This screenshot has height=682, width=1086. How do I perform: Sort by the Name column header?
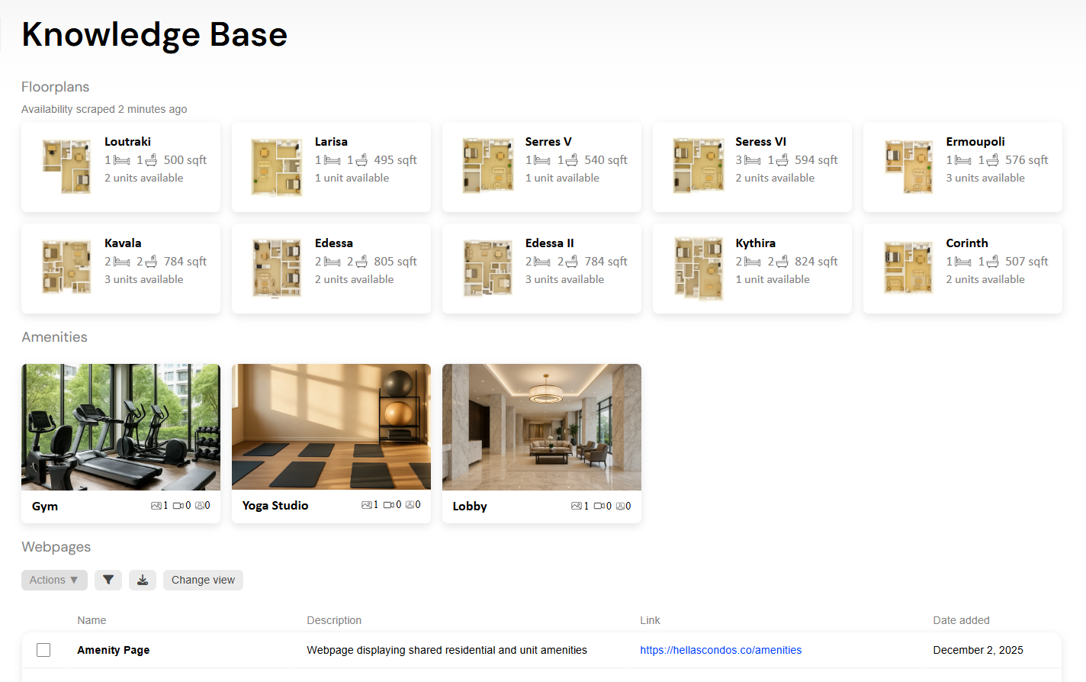92,620
